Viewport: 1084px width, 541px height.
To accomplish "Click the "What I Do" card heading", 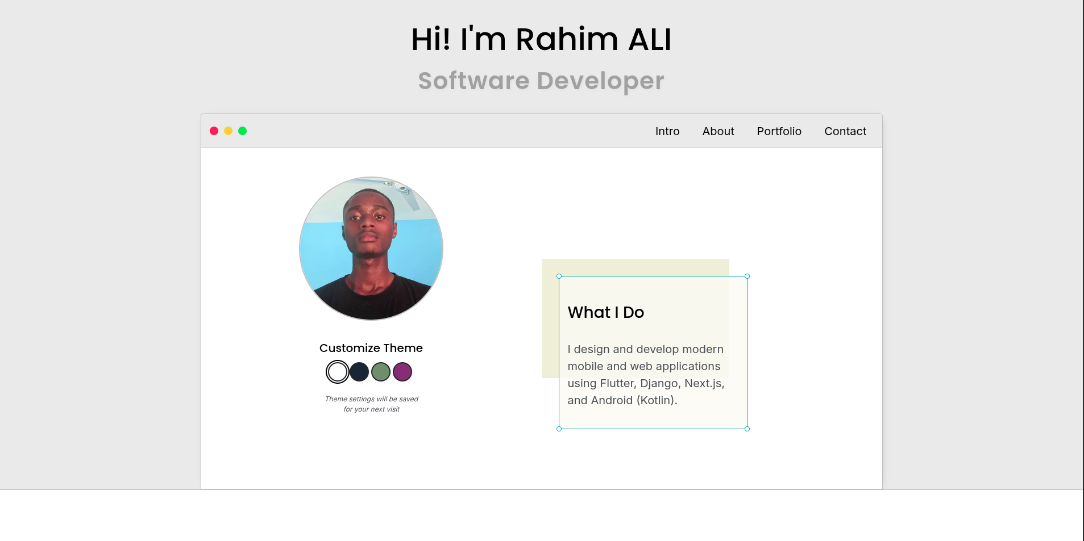I will [605, 312].
